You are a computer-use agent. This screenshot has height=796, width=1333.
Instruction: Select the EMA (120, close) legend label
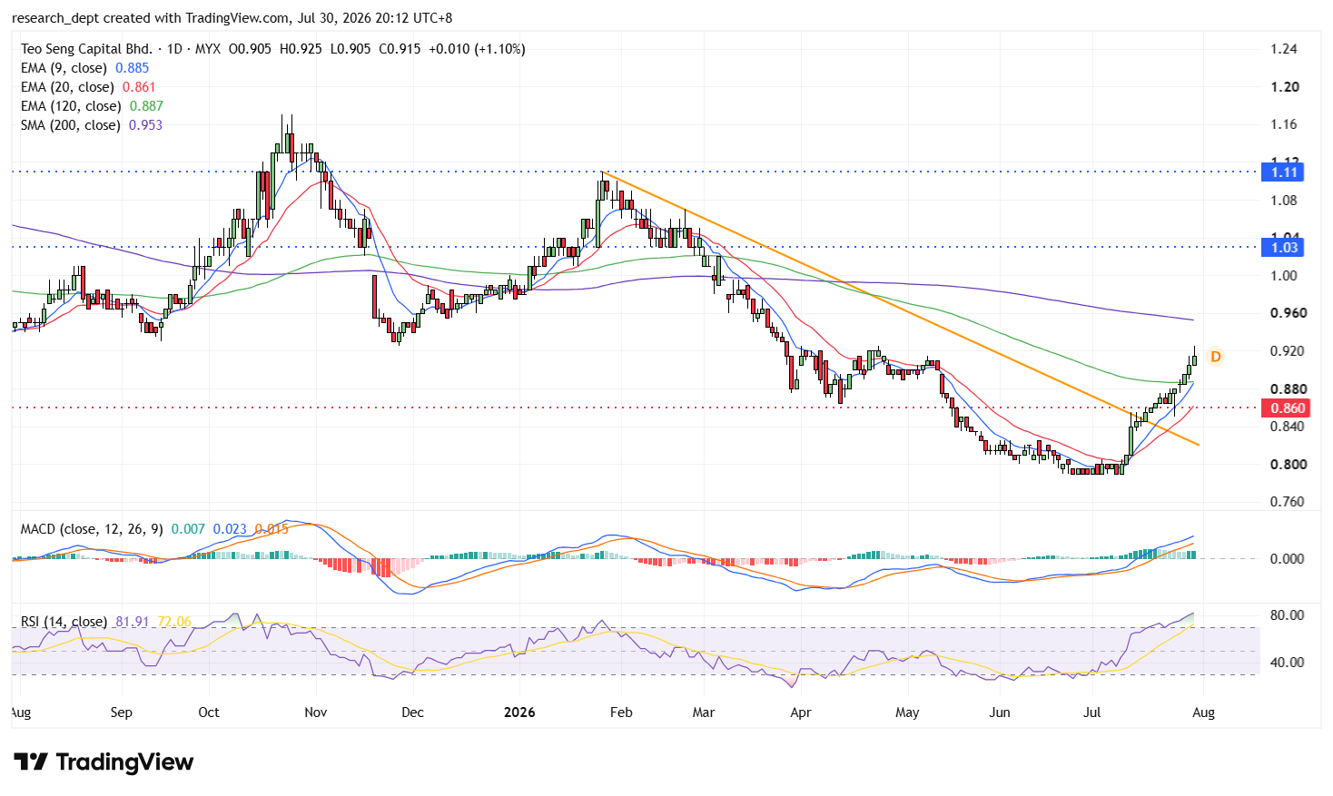click(71, 106)
